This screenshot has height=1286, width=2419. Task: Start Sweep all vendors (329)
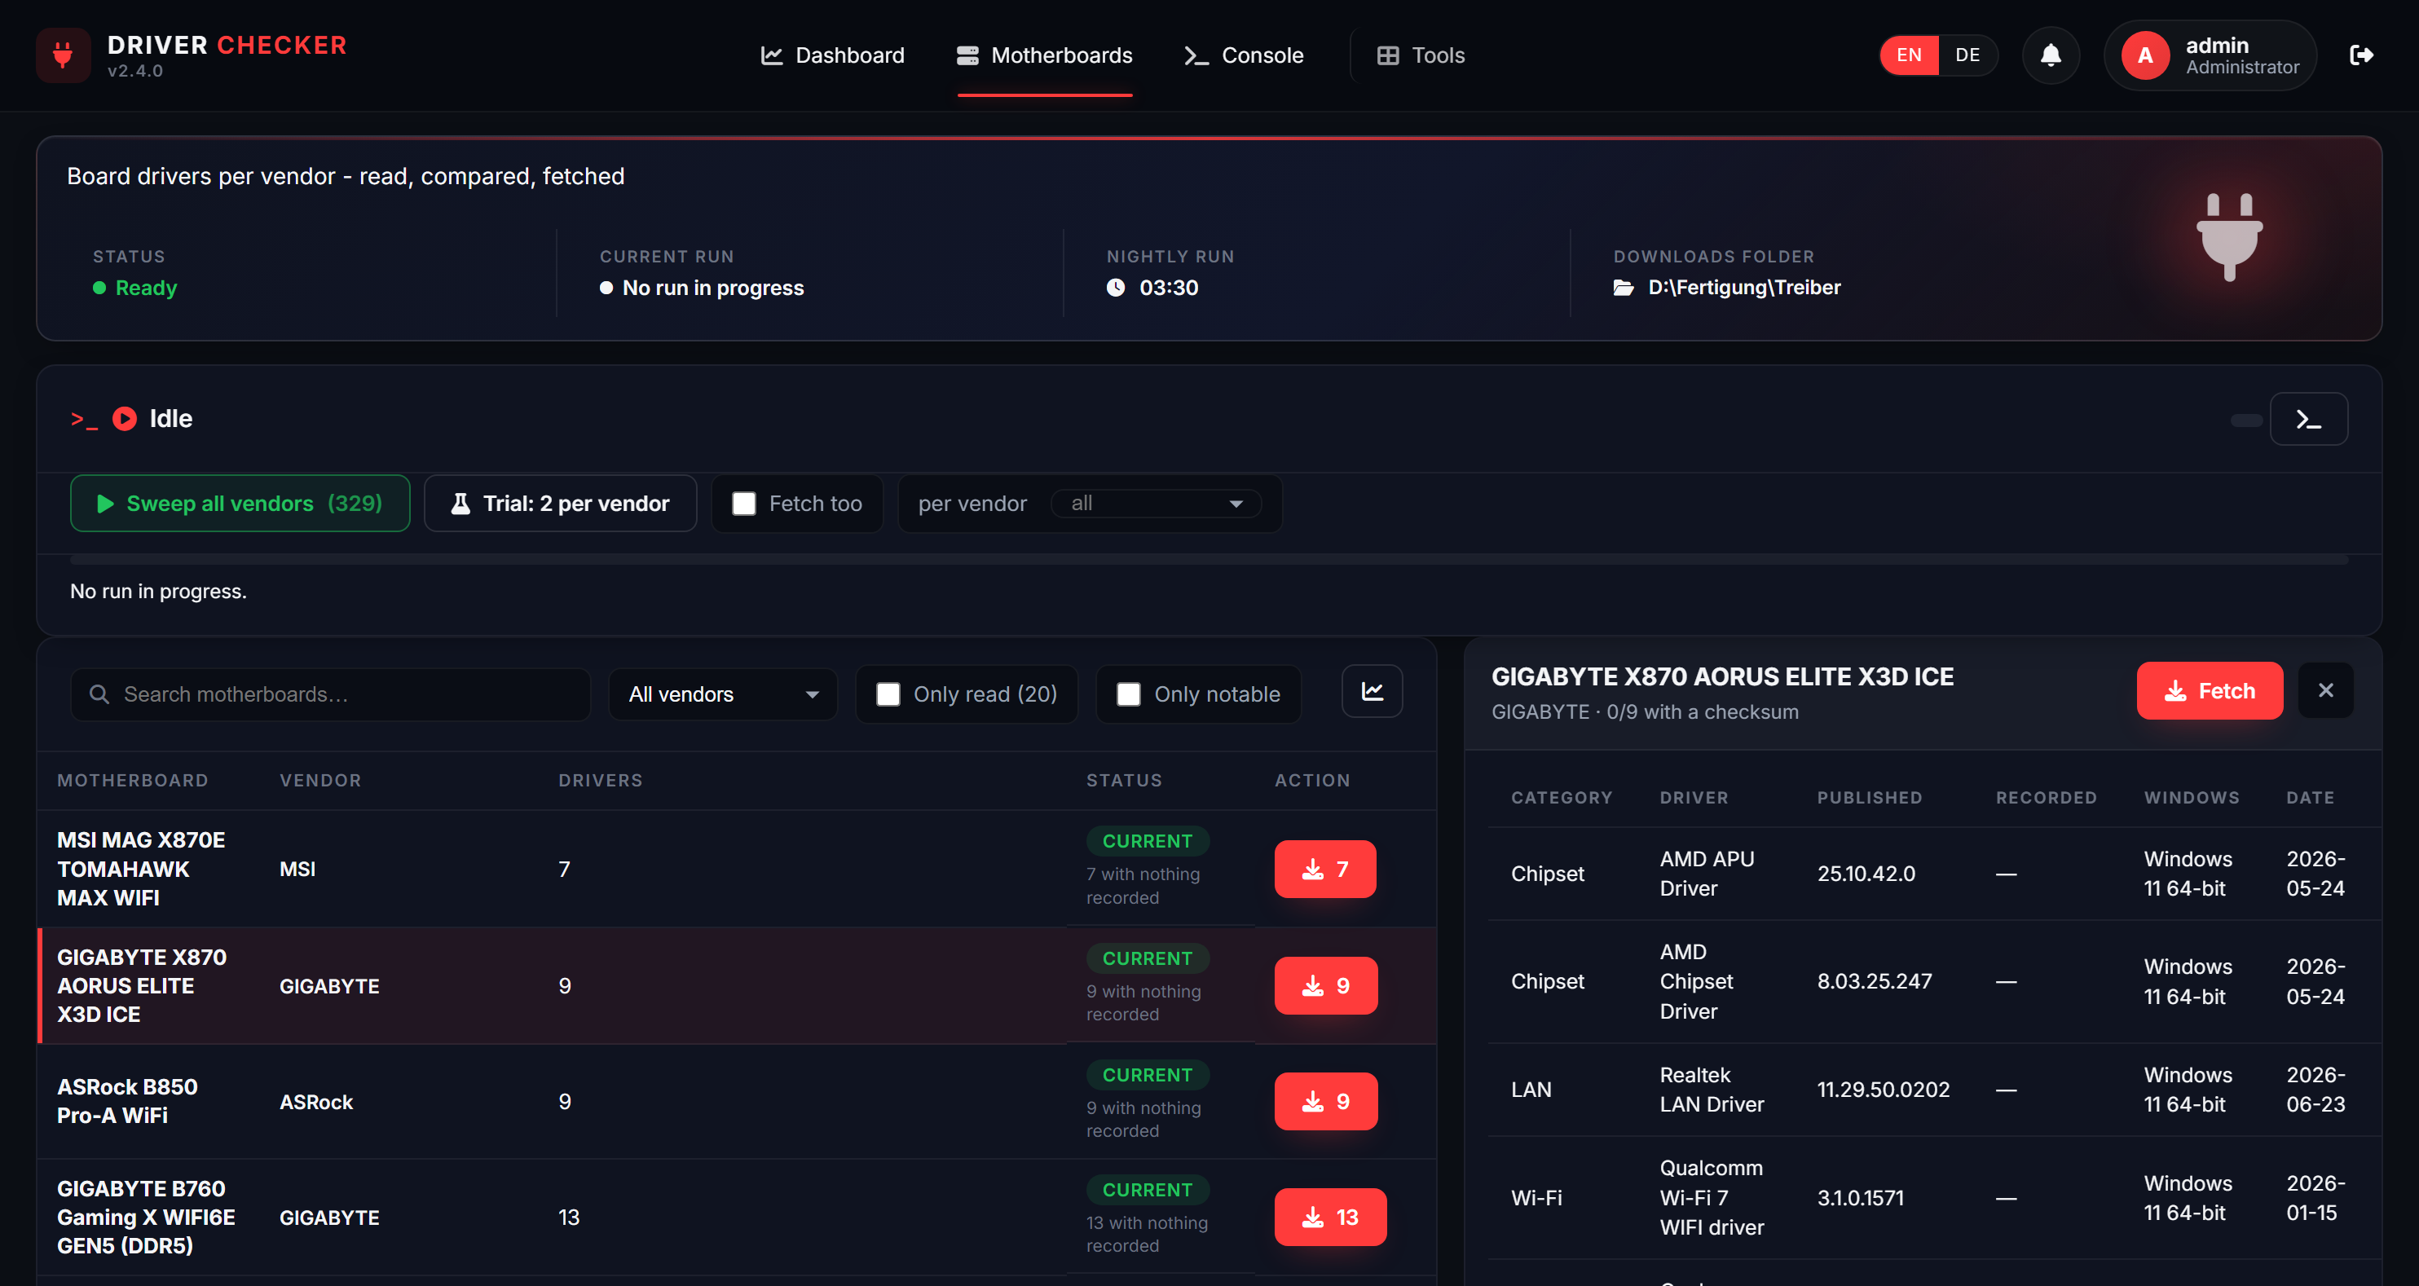240,504
